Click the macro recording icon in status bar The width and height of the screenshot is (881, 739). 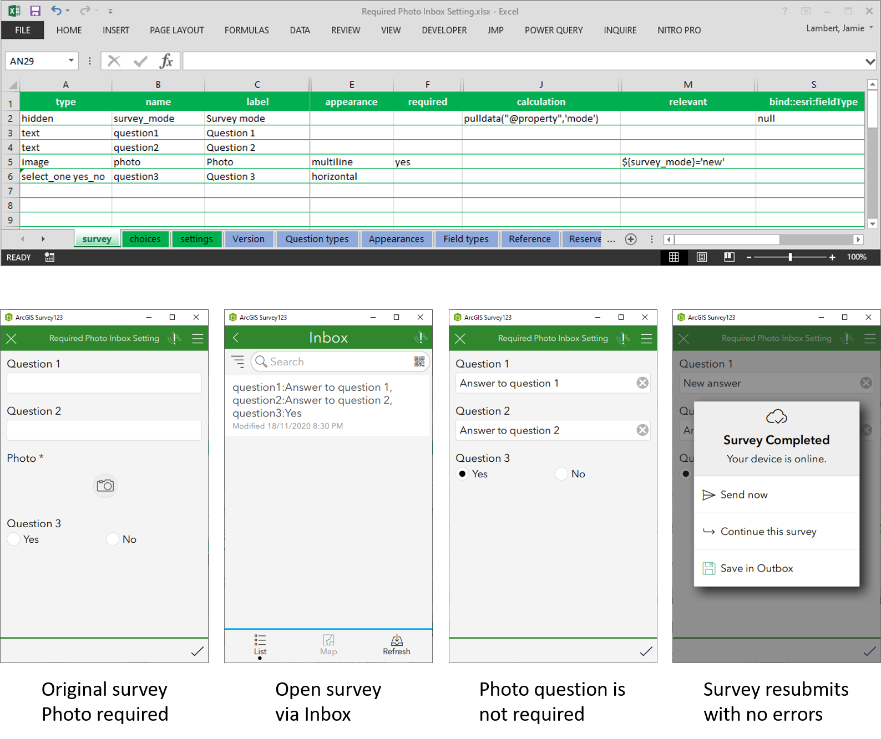coord(49,257)
